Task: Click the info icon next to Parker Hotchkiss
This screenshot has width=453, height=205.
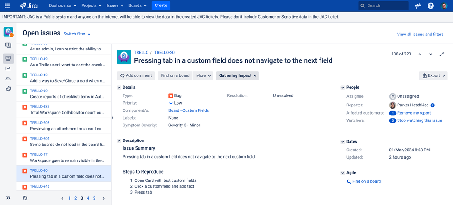Action: [x=433, y=105]
